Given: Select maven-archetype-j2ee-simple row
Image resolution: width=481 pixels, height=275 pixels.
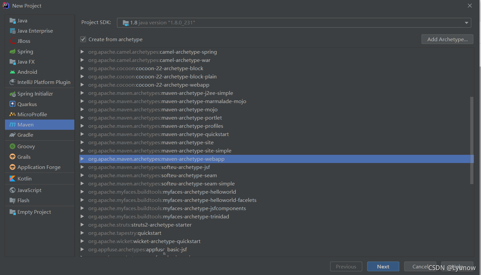Looking at the screenshot, I should (277, 93).
